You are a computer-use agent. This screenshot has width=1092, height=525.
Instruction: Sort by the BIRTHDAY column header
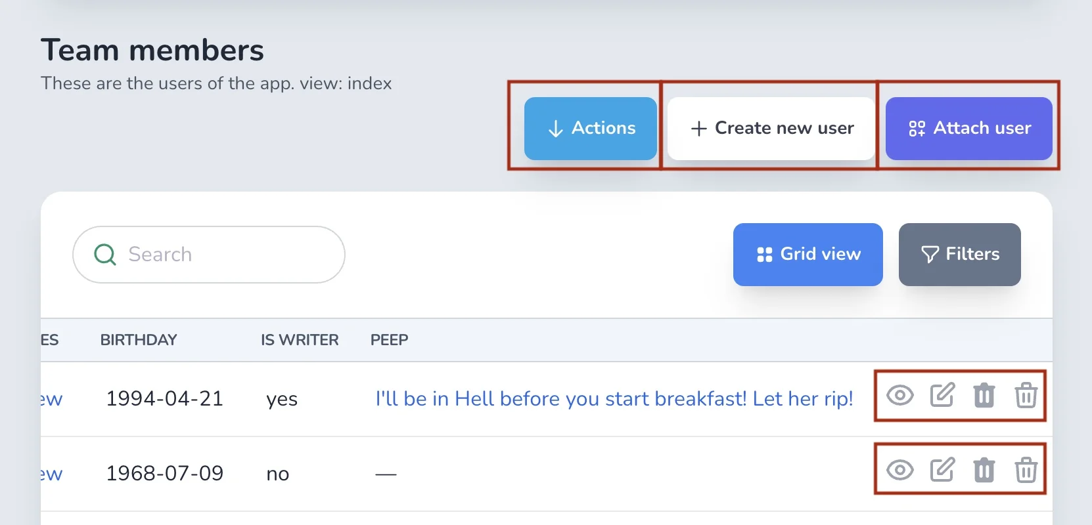tap(139, 340)
